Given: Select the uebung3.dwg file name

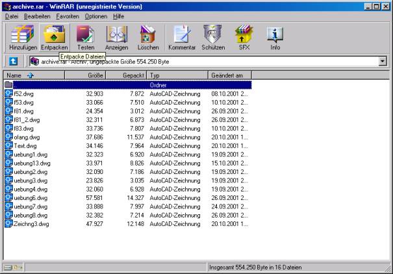Looking at the screenshot, I should click(31, 181).
